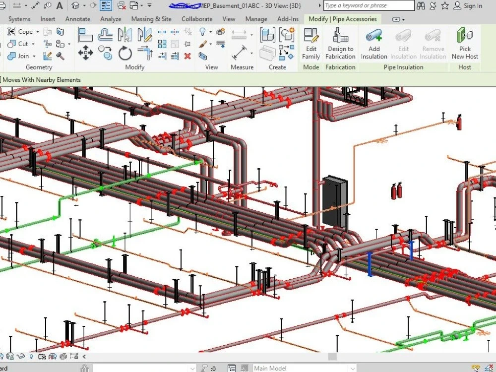Expand the Join dropdown arrow
This screenshot has width=496, height=372.
click(x=34, y=57)
